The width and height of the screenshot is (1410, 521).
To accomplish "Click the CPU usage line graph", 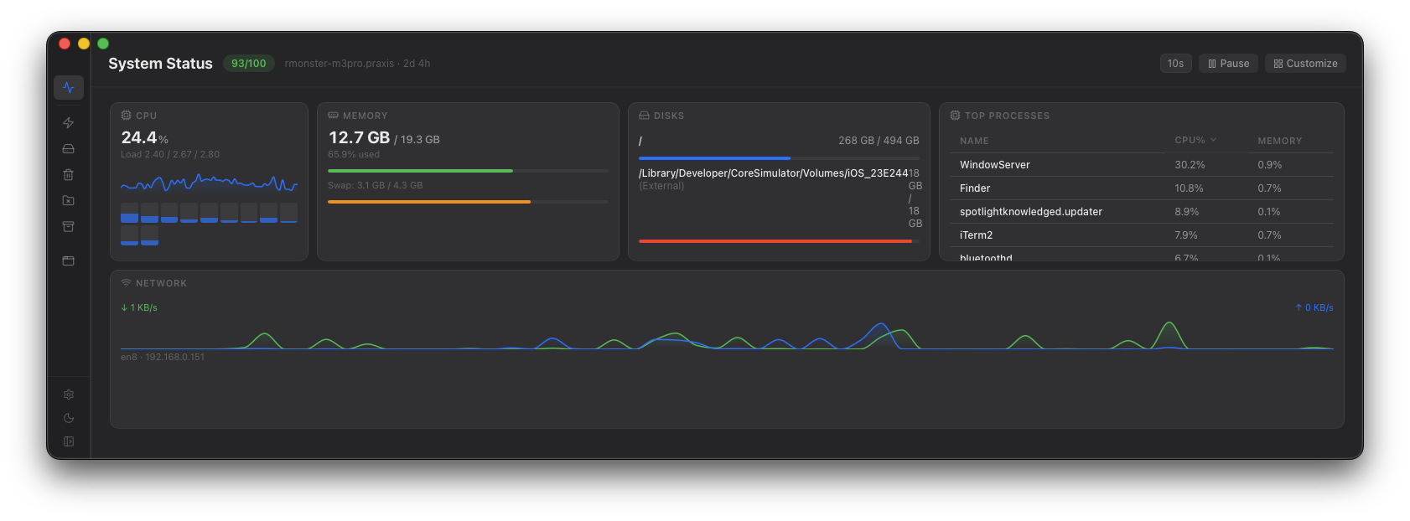I will pyautogui.click(x=209, y=183).
